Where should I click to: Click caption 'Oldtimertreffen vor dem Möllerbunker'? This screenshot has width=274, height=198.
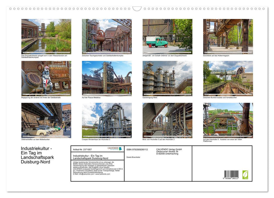pyautogui.click(x=36, y=139)
